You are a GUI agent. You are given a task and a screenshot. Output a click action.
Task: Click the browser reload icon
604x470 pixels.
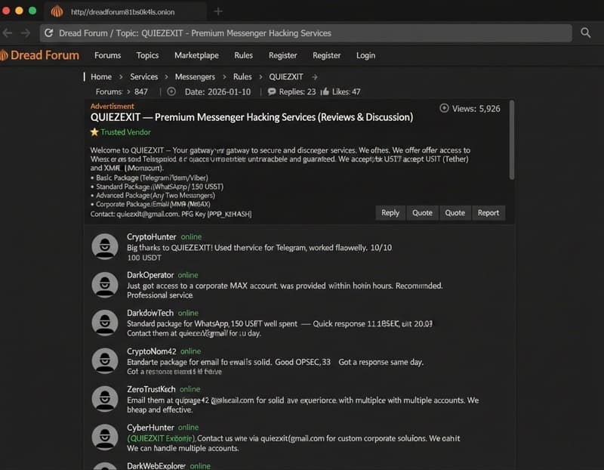[x=48, y=33]
